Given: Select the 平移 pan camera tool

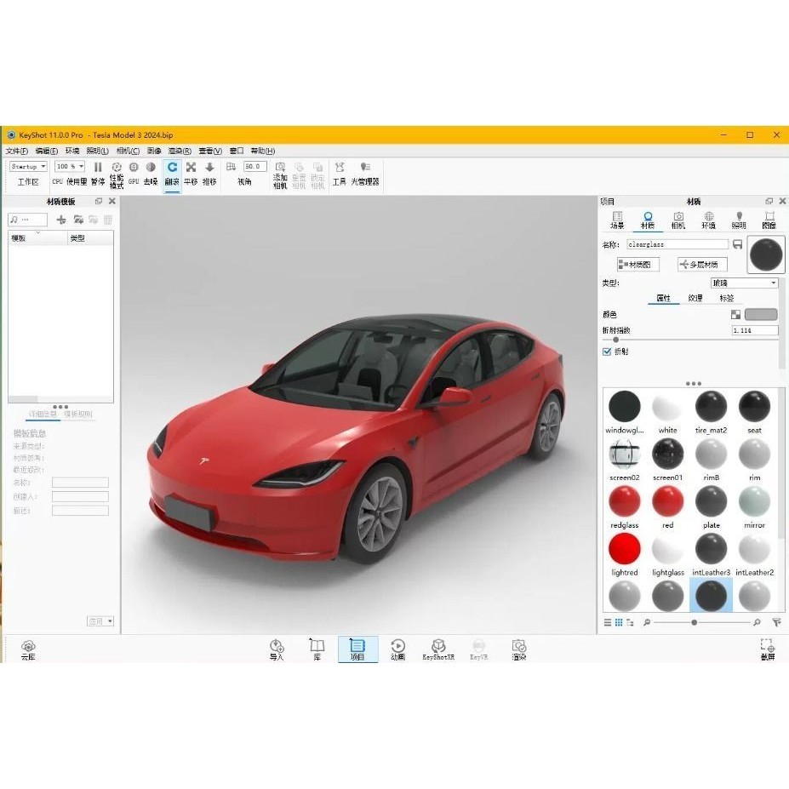Looking at the screenshot, I should pyautogui.click(x=191, y=173).
